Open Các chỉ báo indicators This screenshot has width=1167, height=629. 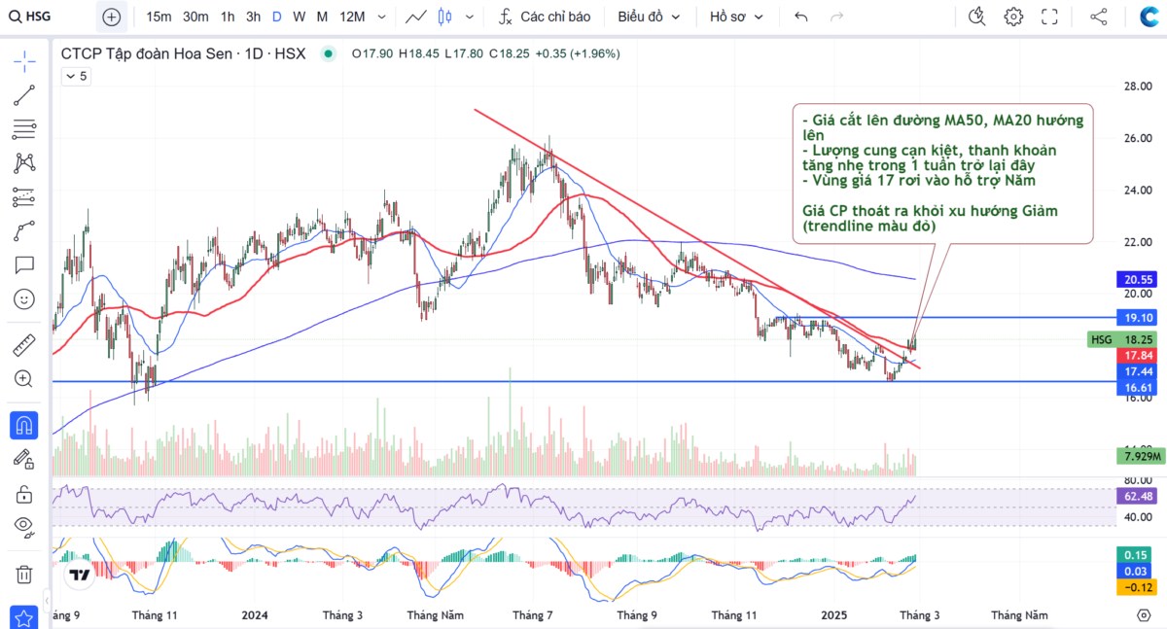pyautogui.click(x=544, y=17)
